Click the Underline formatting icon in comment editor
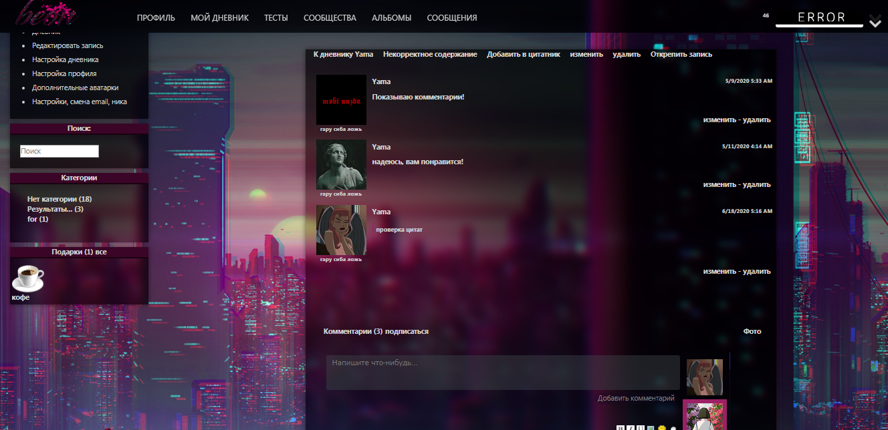 point(640,427)
